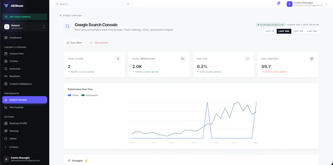
Task: Click the Avg. CTR trend icon
Action: point(247,59)
